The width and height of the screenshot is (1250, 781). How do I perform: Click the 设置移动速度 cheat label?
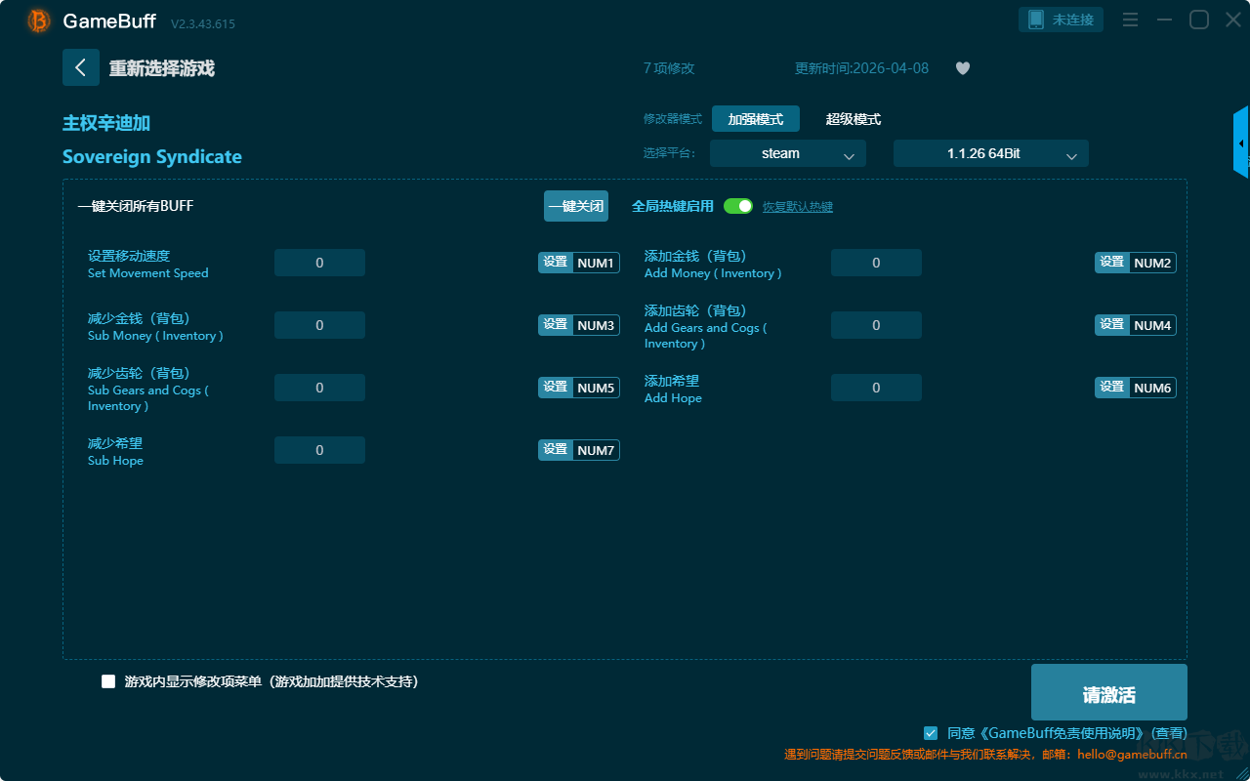(129, 256)
